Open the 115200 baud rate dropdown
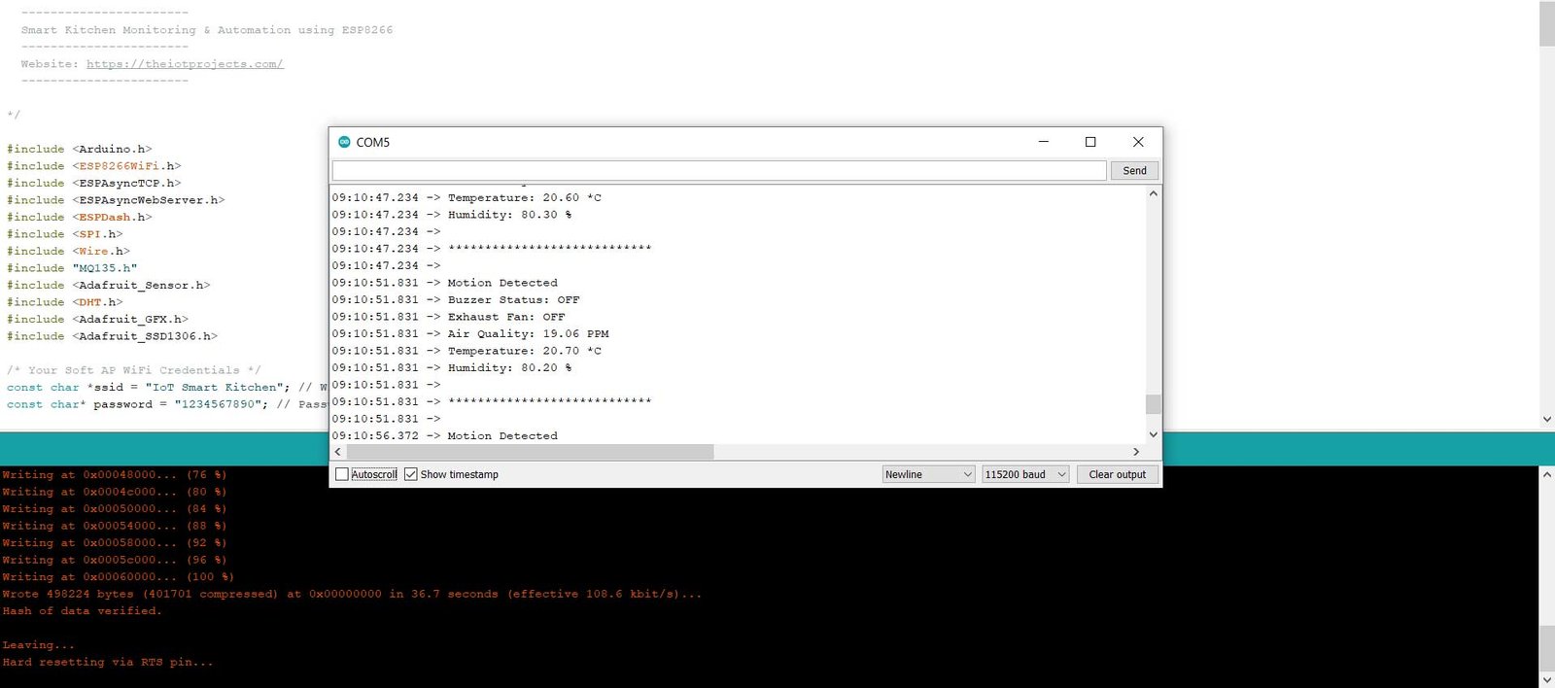 point(1025,474)
